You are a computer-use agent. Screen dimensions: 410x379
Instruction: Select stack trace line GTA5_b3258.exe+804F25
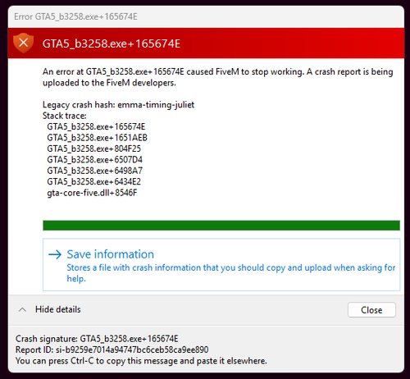(93, 148)
